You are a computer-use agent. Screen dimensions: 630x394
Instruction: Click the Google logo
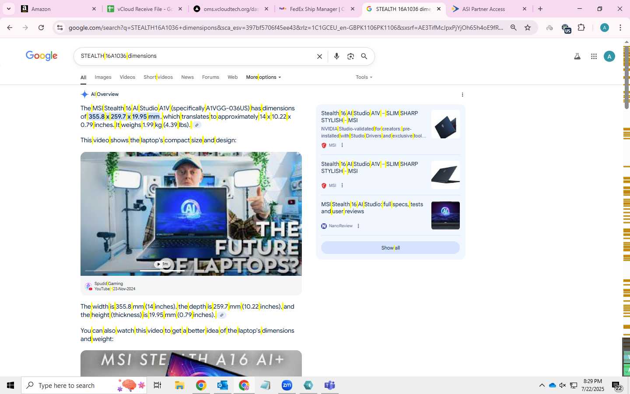(x=42, y=56)
